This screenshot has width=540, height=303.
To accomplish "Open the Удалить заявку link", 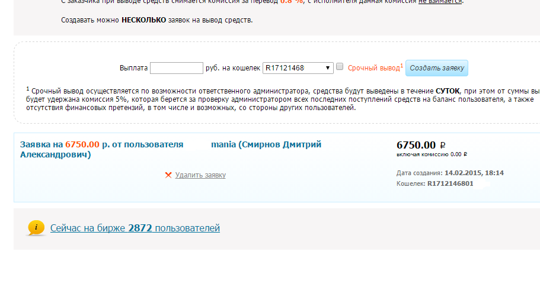I will click(x=200, y=175).
